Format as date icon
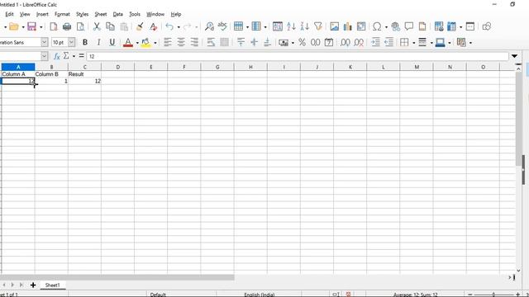The image size is (529, 297). pyautogui.click(x=329, y=42)
